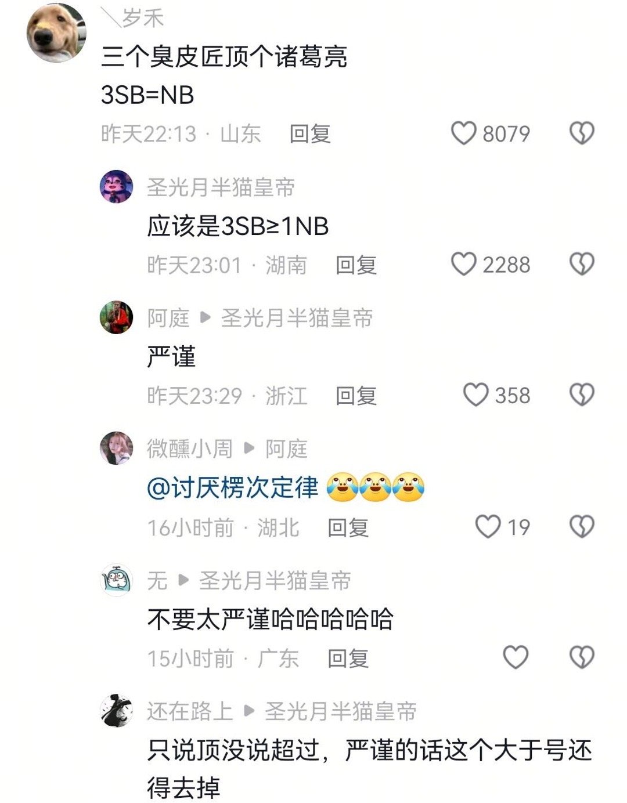The width and height of the screenshot is (627, 803).
Task: Reply to 无's comment from 广东
Action: coord(348,659)
